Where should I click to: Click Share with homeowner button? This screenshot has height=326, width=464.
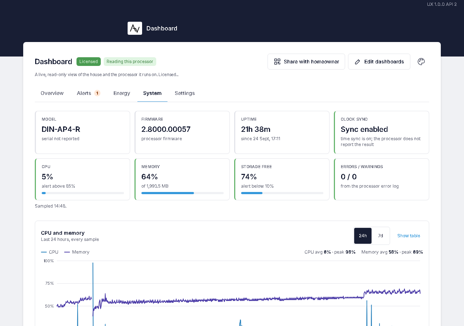pos(306,62)
